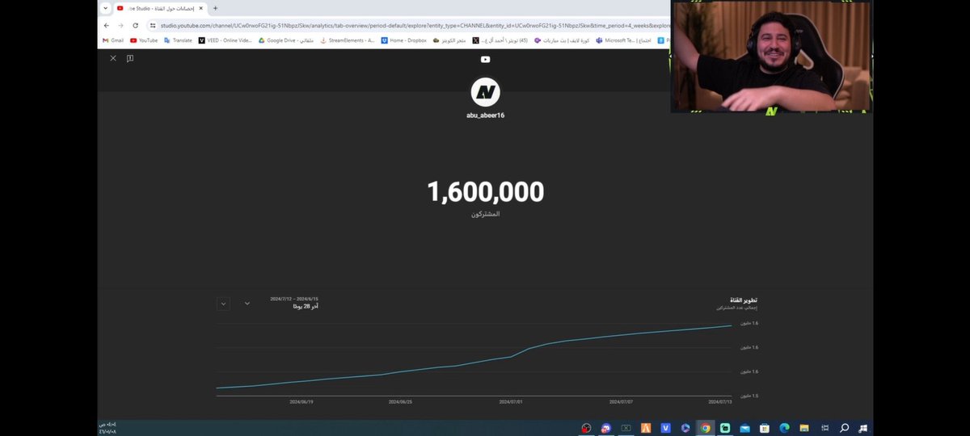Click the YouTube logo icon at top center
Screen dimensions: 970x436
485,59
